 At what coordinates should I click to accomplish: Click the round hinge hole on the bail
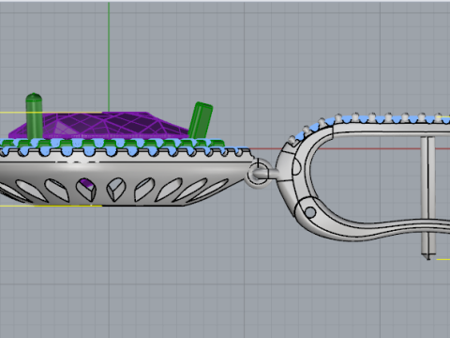309,212
